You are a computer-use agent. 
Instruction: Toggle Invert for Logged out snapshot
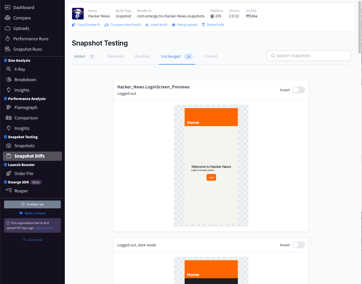click(299, 90)
